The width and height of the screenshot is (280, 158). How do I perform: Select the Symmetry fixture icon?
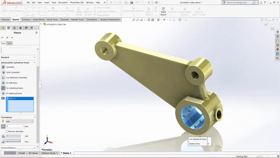(3, 67)
